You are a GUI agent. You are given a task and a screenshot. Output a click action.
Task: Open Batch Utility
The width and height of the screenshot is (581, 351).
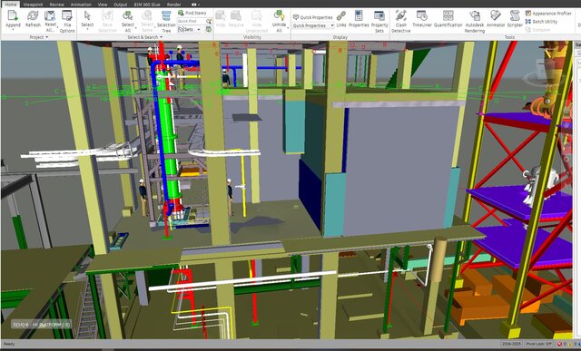click(541, 22)
